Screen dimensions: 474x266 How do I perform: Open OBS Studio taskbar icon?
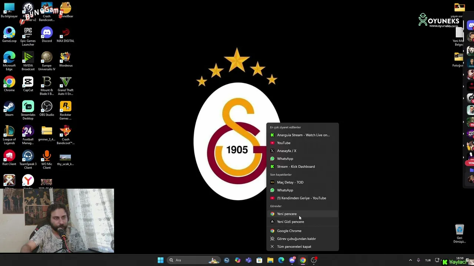click(x=314, y=260)
